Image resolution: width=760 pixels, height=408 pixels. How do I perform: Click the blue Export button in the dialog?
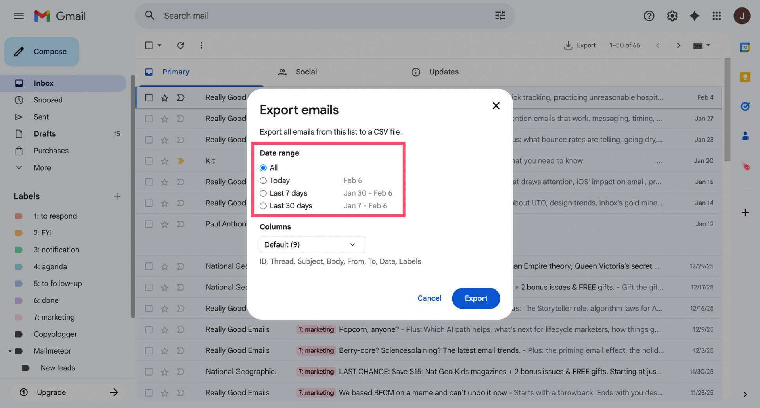point(476,298)
